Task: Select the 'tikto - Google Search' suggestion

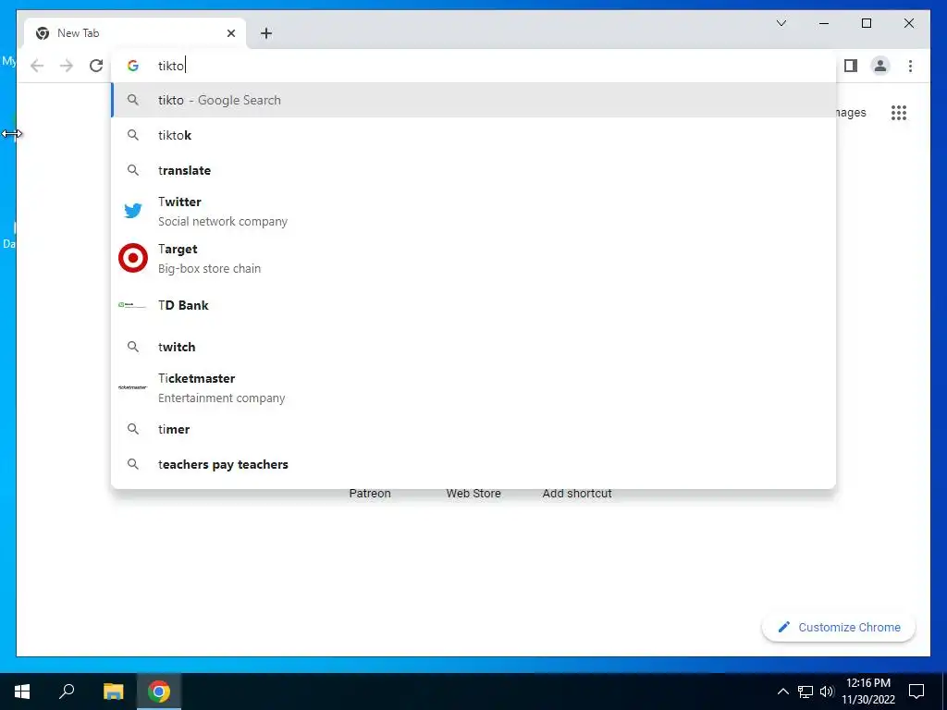Action: 473,100
